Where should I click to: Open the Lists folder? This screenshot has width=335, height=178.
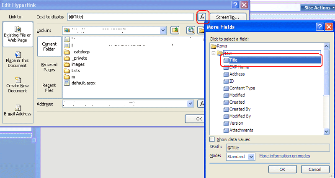(x=72, y=71)
